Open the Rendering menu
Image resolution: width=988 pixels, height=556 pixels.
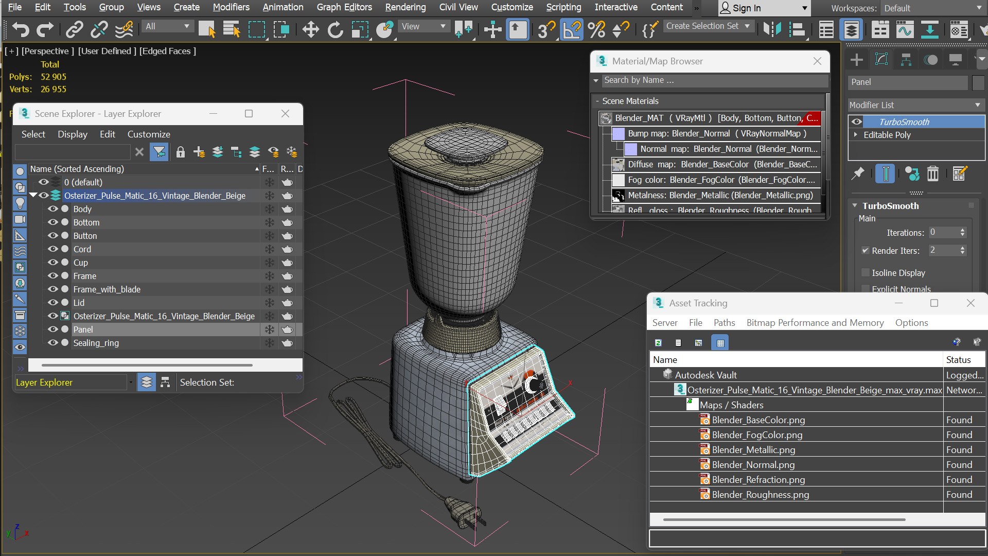click(405, 7)
